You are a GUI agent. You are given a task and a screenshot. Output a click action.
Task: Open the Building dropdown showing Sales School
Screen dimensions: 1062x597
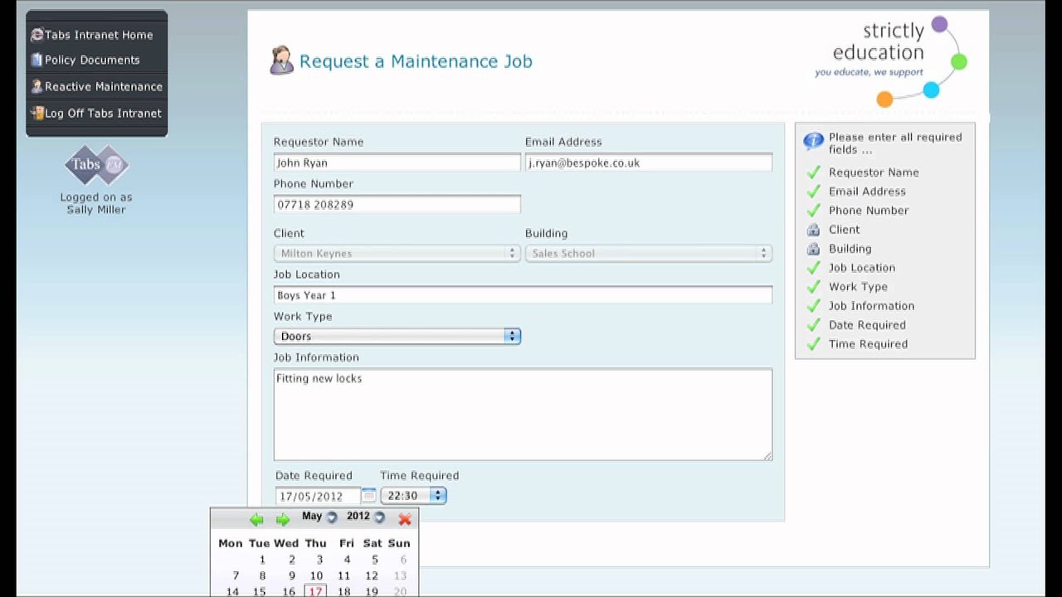click(649, 253)
